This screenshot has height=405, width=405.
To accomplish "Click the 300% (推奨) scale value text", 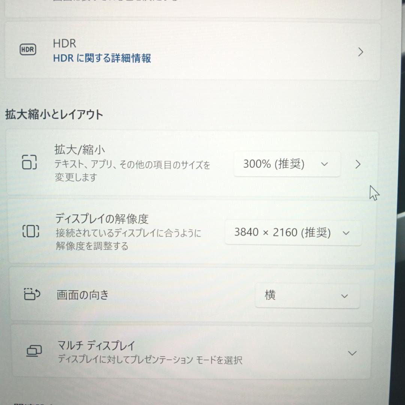I will click(x=273, y=164).
